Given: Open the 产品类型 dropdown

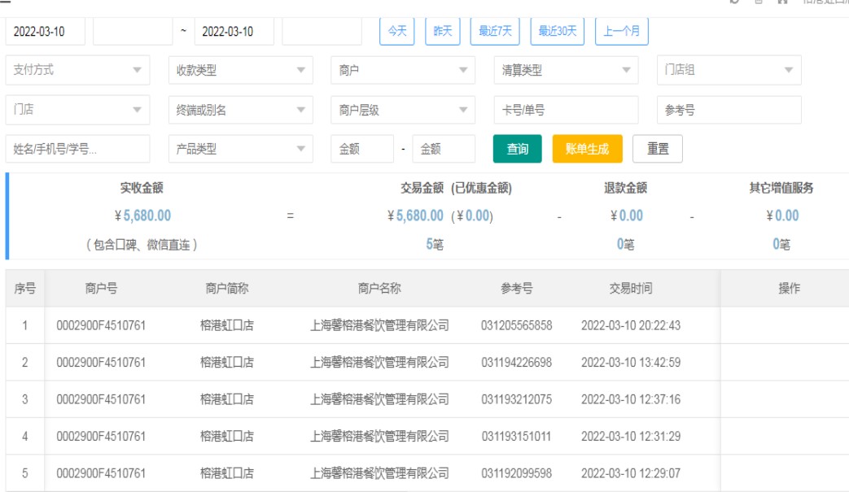Looking at the screenshot, I should coord(240,149).
